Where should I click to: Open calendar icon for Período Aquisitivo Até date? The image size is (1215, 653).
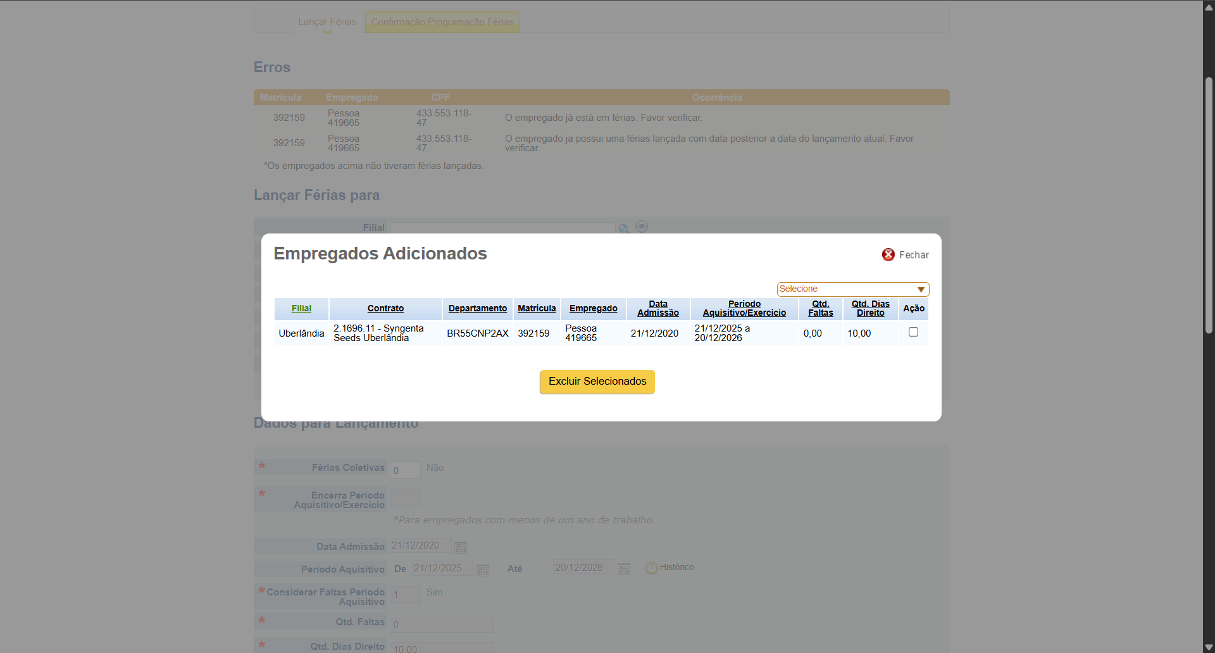pos(624,569)
